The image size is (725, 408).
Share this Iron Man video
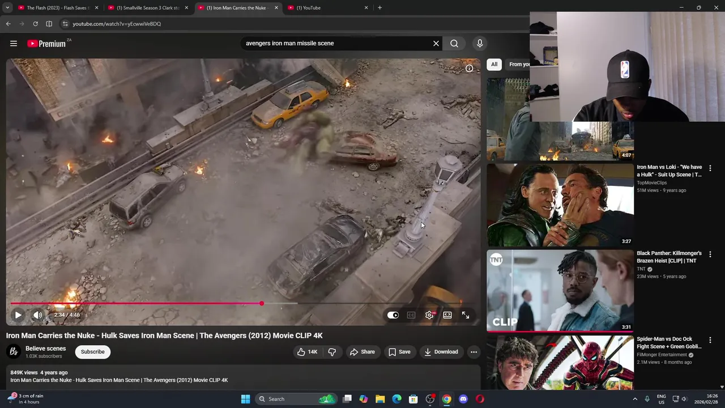(362, 352)
